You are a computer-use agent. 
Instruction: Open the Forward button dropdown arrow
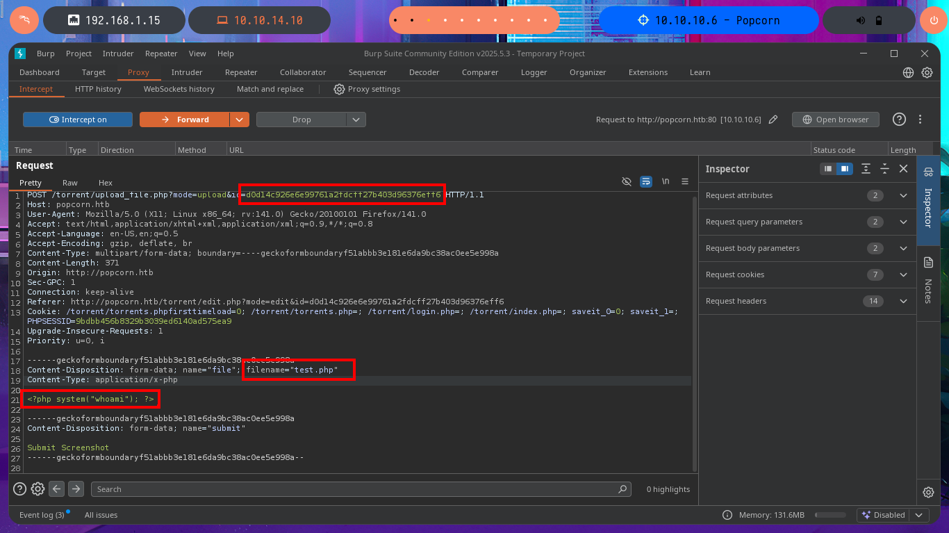[240, 120]
